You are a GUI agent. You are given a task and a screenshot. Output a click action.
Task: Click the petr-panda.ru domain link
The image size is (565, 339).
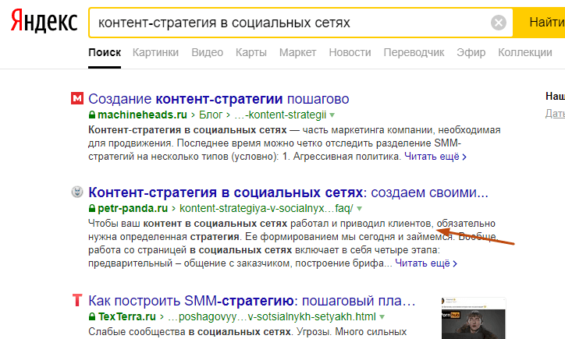[x=133, y=208]
